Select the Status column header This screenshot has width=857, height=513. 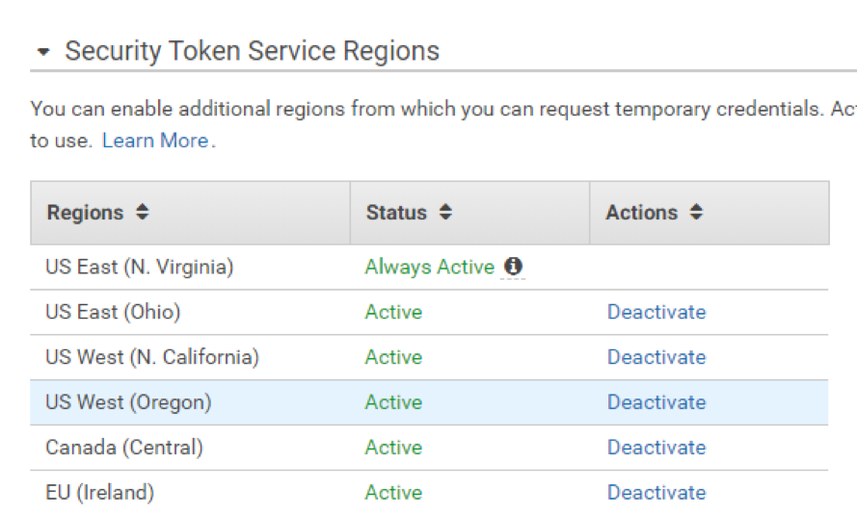tap(470, 213)
